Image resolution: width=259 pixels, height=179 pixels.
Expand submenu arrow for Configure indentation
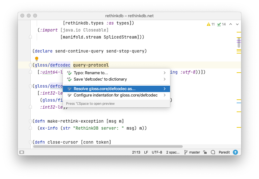(x=165, y=95)
